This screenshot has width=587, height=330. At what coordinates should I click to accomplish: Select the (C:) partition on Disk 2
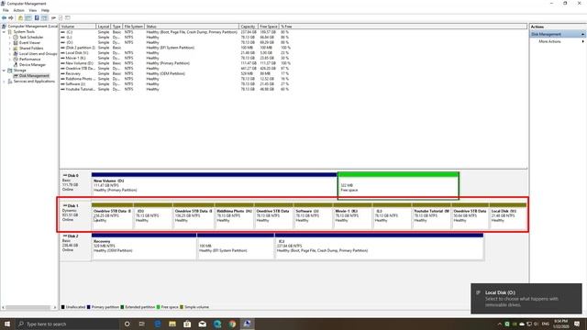tap(379, 247)
